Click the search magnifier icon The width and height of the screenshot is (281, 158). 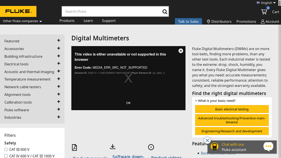165,12
